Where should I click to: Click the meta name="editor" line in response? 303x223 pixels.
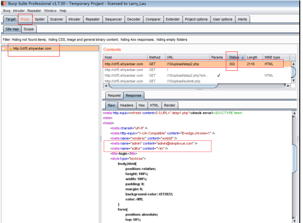click(x=139, y=149)
